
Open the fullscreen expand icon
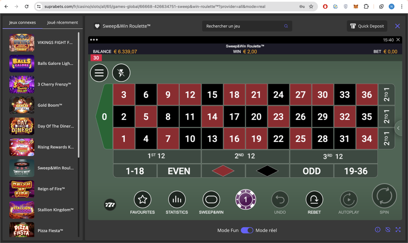398,230
